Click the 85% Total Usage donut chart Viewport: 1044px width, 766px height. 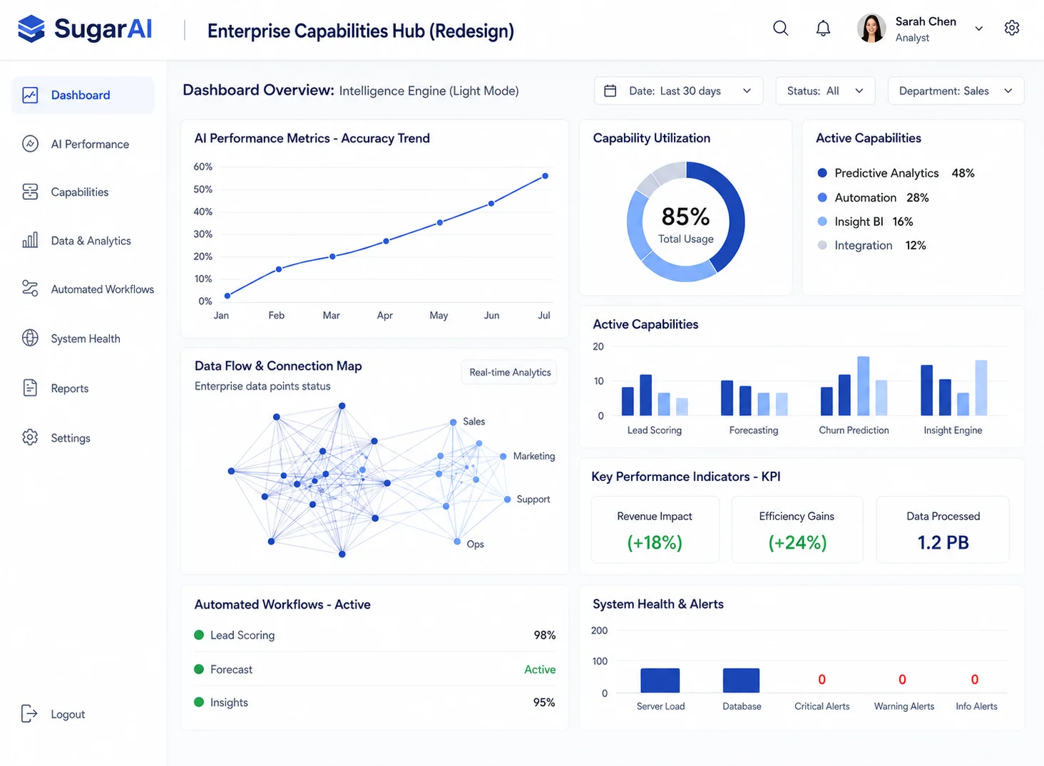click(x=686, y=222)
